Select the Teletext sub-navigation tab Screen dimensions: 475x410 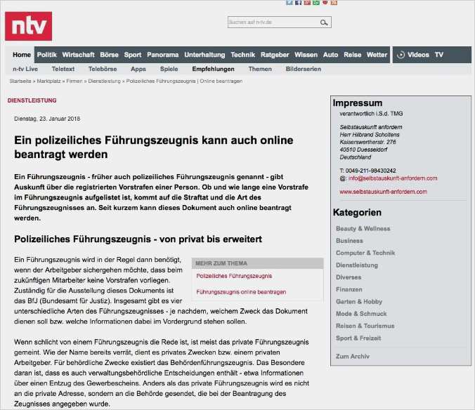pos(63,69)
